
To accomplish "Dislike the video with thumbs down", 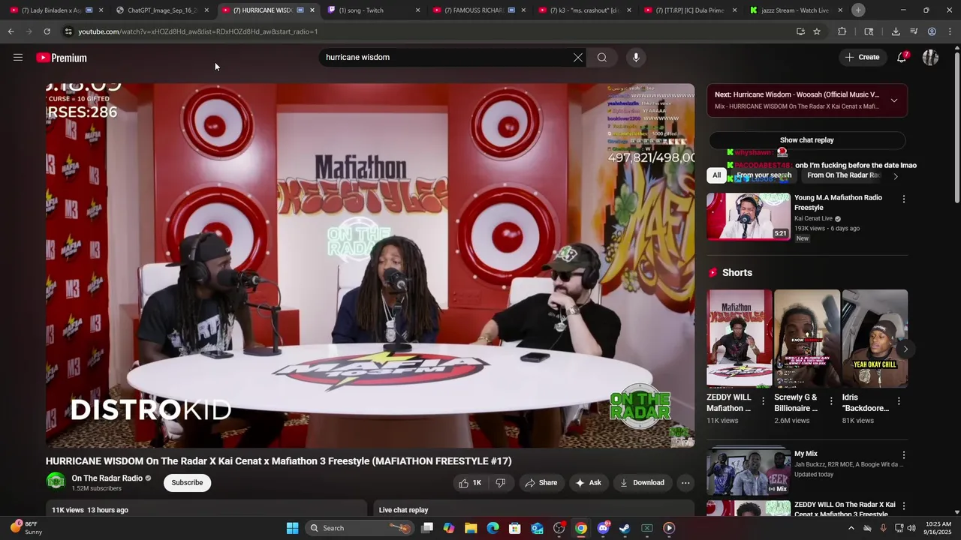I will [x=501, y=483].
